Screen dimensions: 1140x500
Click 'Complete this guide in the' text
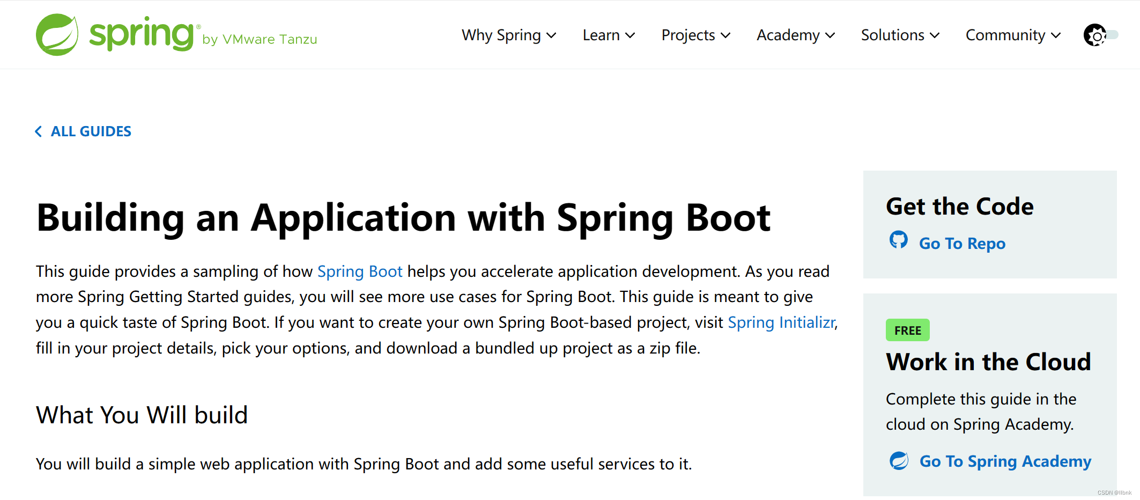[x=981, y=399]
